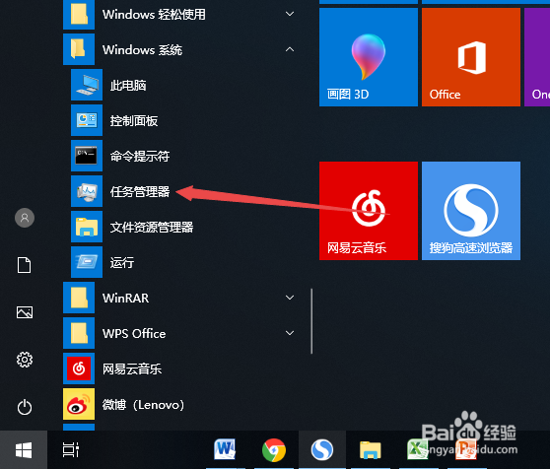Open the user account icon in sidebar
This screenshot has width=550, height=469.
(25, 218)
